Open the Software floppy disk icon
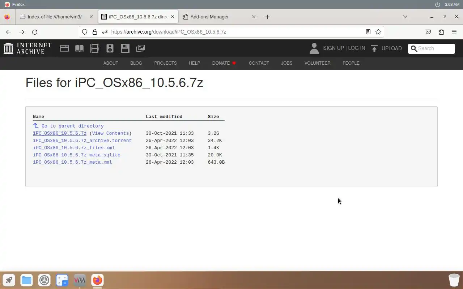The image size is (463, 289). click(x=125, y=48)
